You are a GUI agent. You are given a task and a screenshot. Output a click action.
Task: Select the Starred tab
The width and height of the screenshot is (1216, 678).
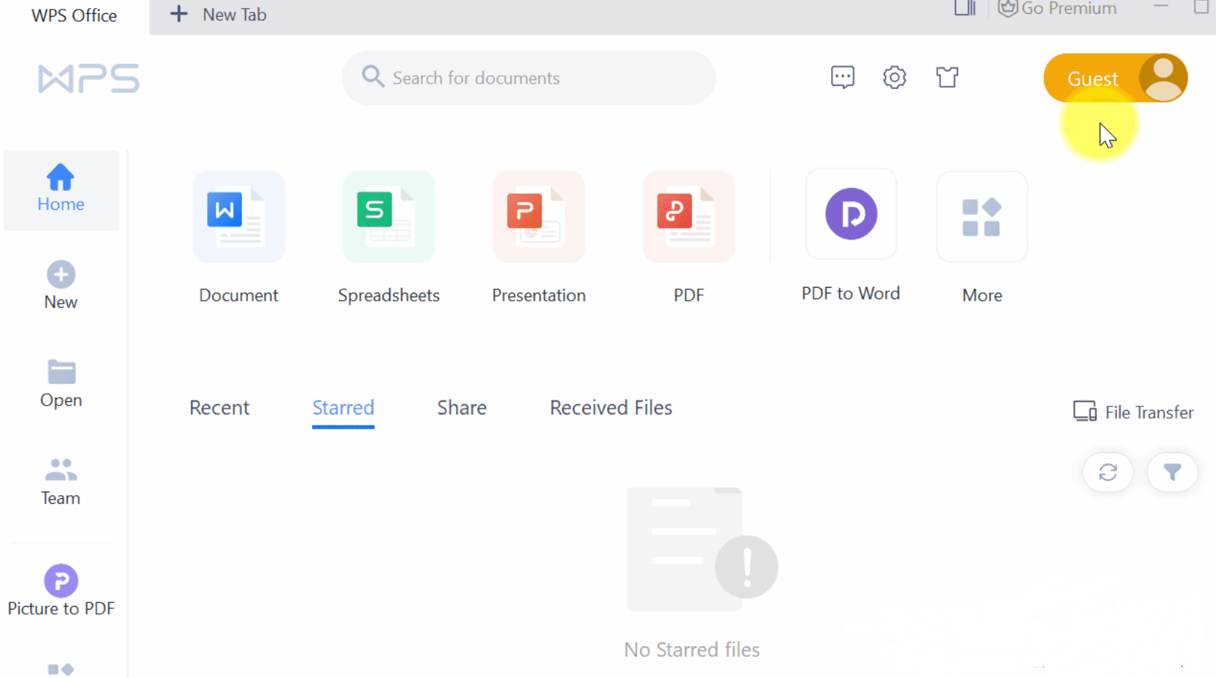coord(343,408)
